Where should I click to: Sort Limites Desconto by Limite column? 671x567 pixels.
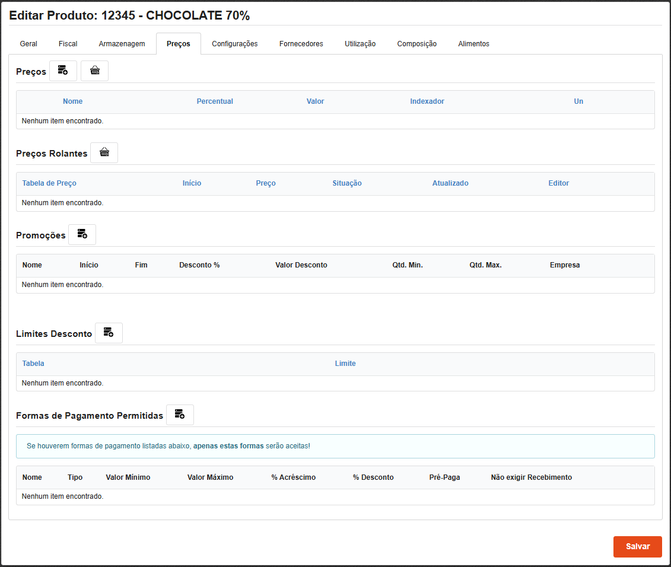pos(345,364)
